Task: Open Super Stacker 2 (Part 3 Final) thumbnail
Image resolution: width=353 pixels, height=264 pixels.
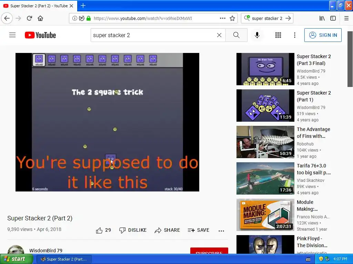Action: tap(265, 69)
